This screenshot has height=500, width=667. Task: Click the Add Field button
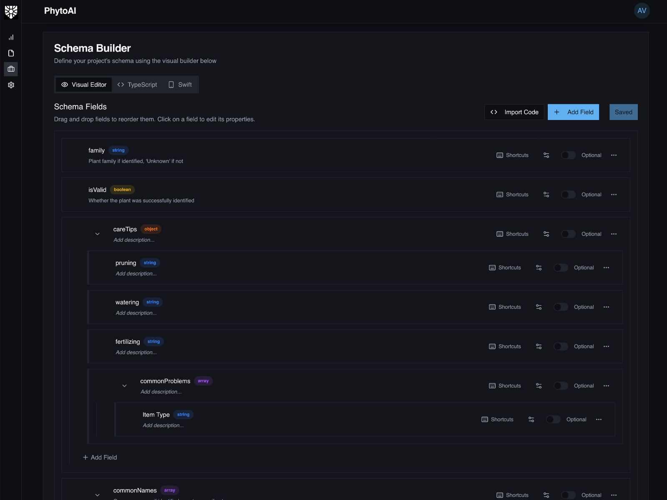coord(573,112)
